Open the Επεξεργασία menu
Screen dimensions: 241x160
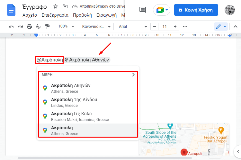pyautogui.click(x=55, y=15)
